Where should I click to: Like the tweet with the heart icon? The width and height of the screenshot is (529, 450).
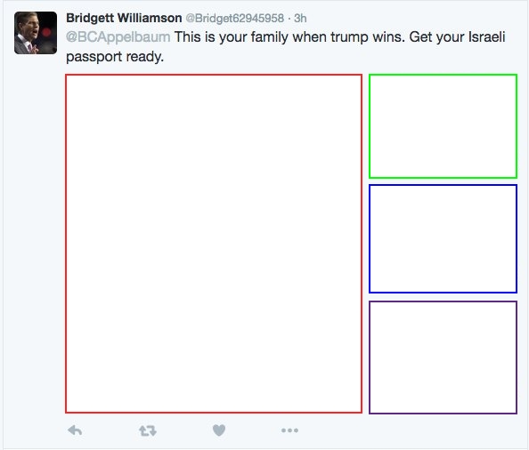click(x=219, y=430)
